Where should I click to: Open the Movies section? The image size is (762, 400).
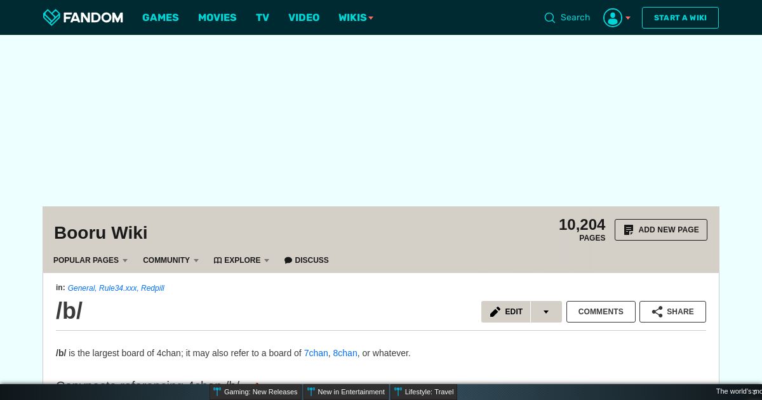tap(217, 18)
